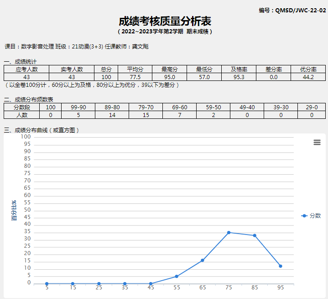Click the data point at x-axis 5
This screenshot has width=328, height=299.
click(x=47, y=283)
